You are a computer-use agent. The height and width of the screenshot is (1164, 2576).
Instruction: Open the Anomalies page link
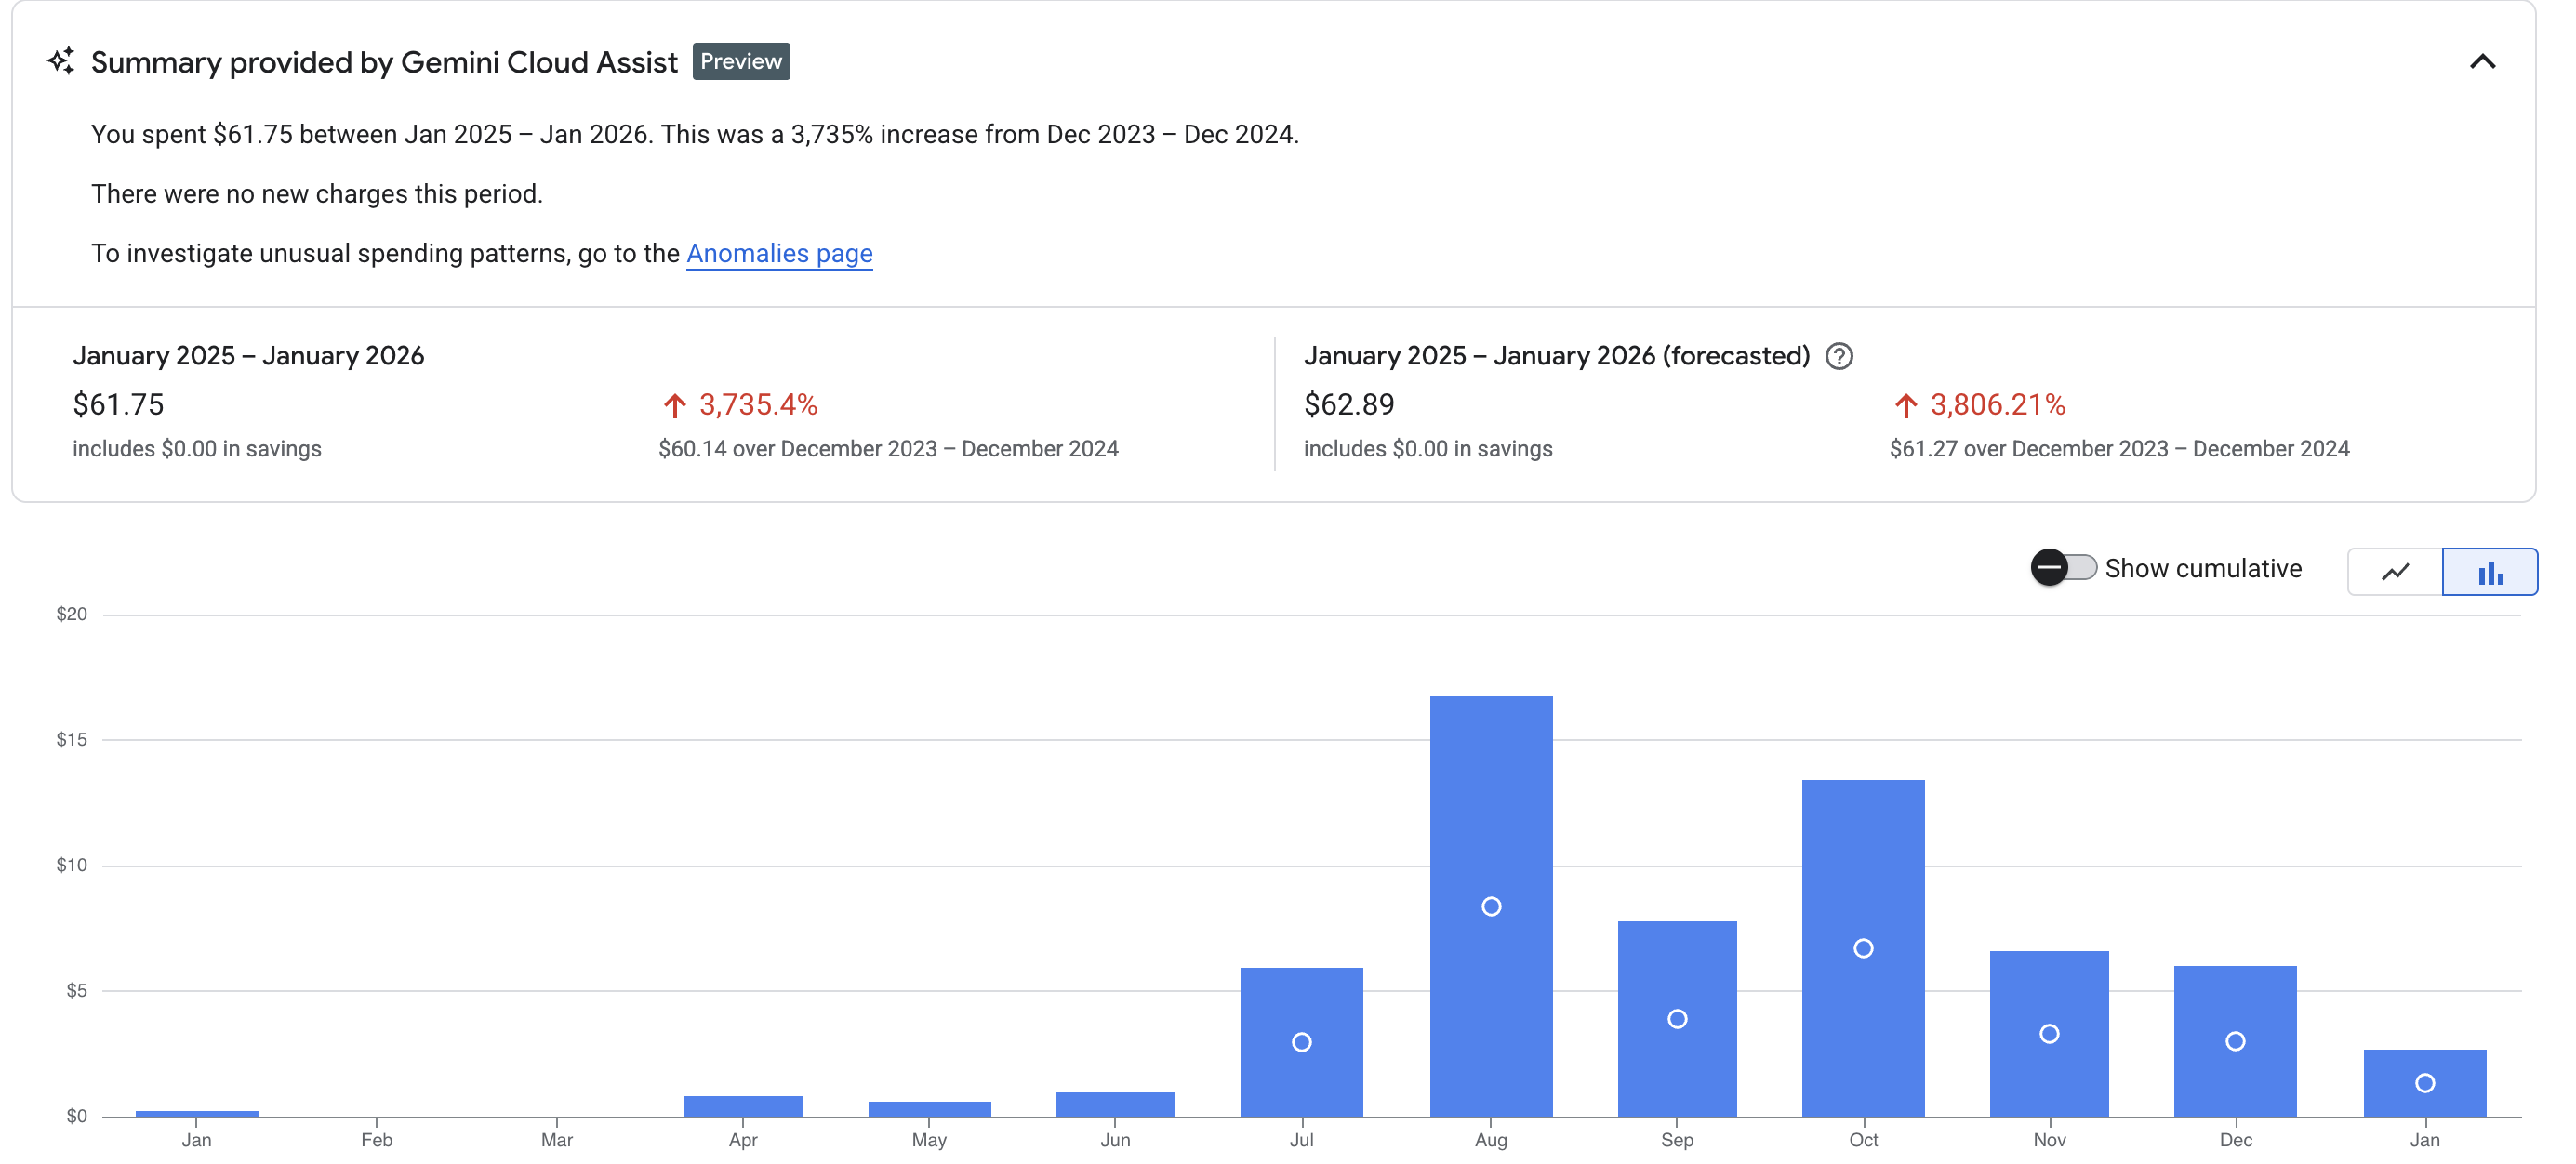[x=779, y=253]
